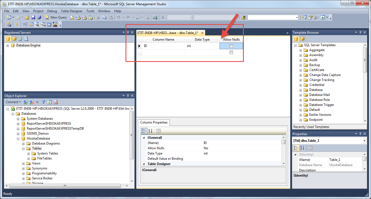Screen dimensions: 371x199
Task: Expand the Backup templates folder
Action: pyautogui.click(x=301, y=65)
